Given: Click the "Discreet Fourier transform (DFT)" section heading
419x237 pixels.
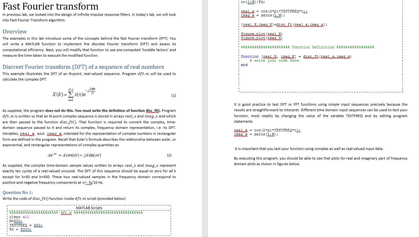Looking at the screenshot, I should tap(83, 67).
